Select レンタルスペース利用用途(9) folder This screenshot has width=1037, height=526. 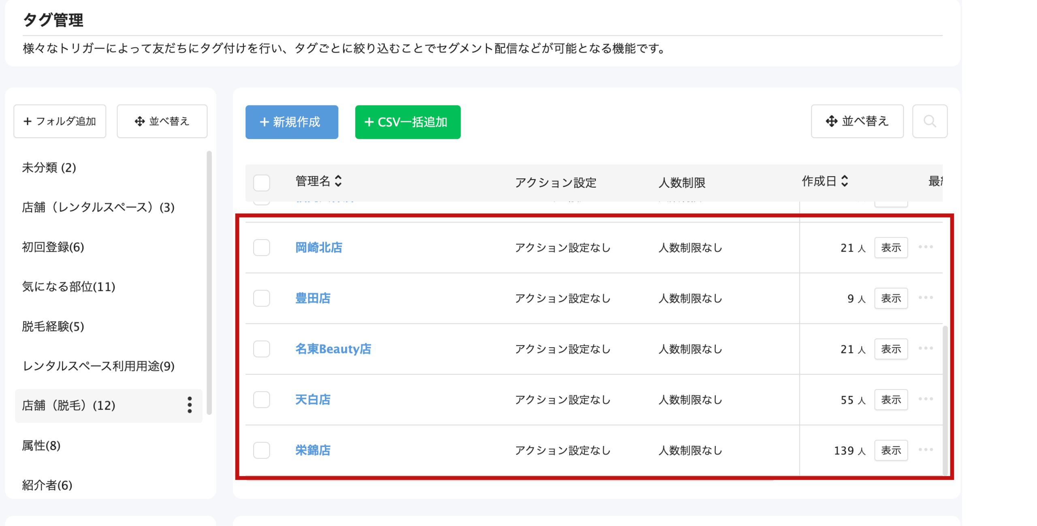[x=98, y=366]
